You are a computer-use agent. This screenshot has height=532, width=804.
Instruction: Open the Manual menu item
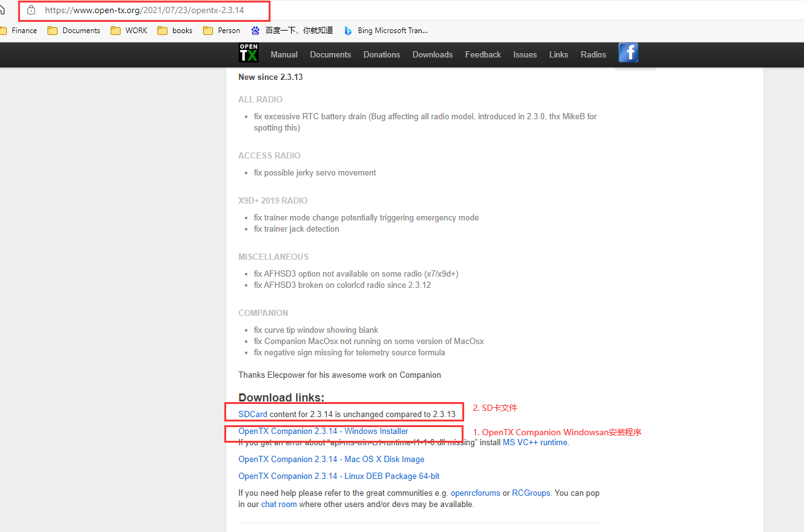click(284, 54)
